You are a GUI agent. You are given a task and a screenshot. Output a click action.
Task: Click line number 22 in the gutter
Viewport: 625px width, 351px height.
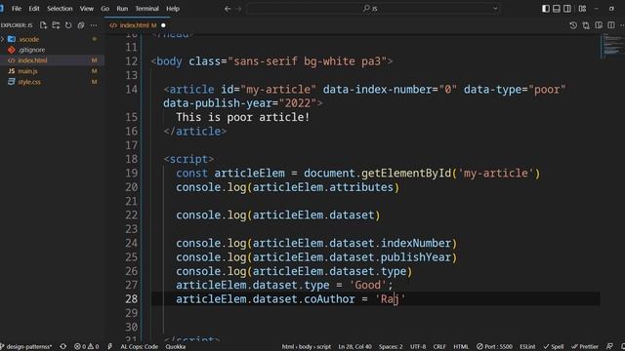(x=131, y=215)
